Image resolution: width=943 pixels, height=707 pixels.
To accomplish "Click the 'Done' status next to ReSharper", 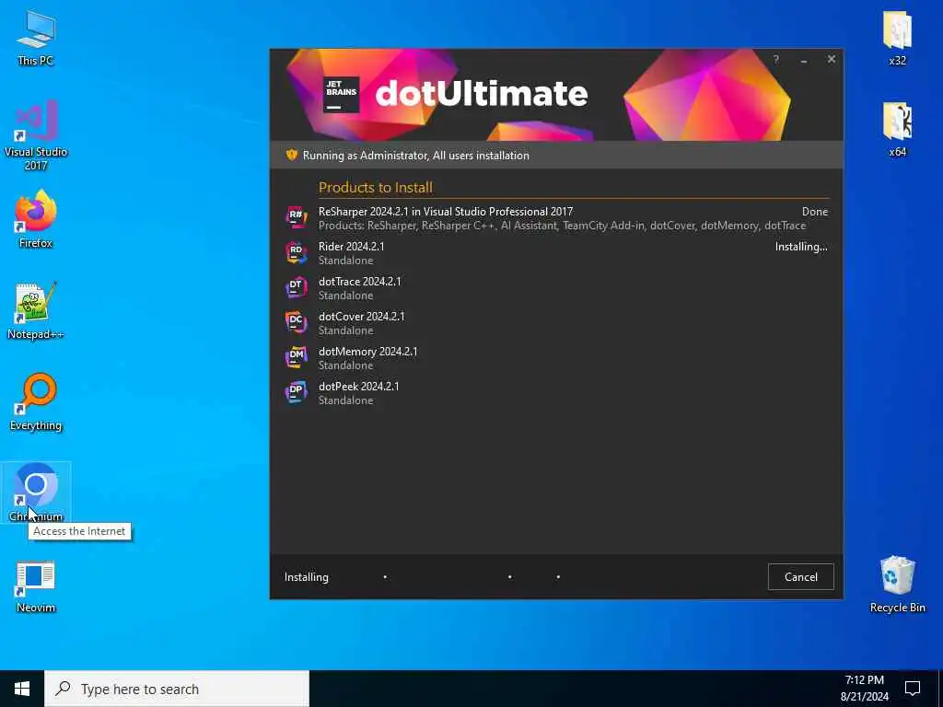I will (815, 212).
